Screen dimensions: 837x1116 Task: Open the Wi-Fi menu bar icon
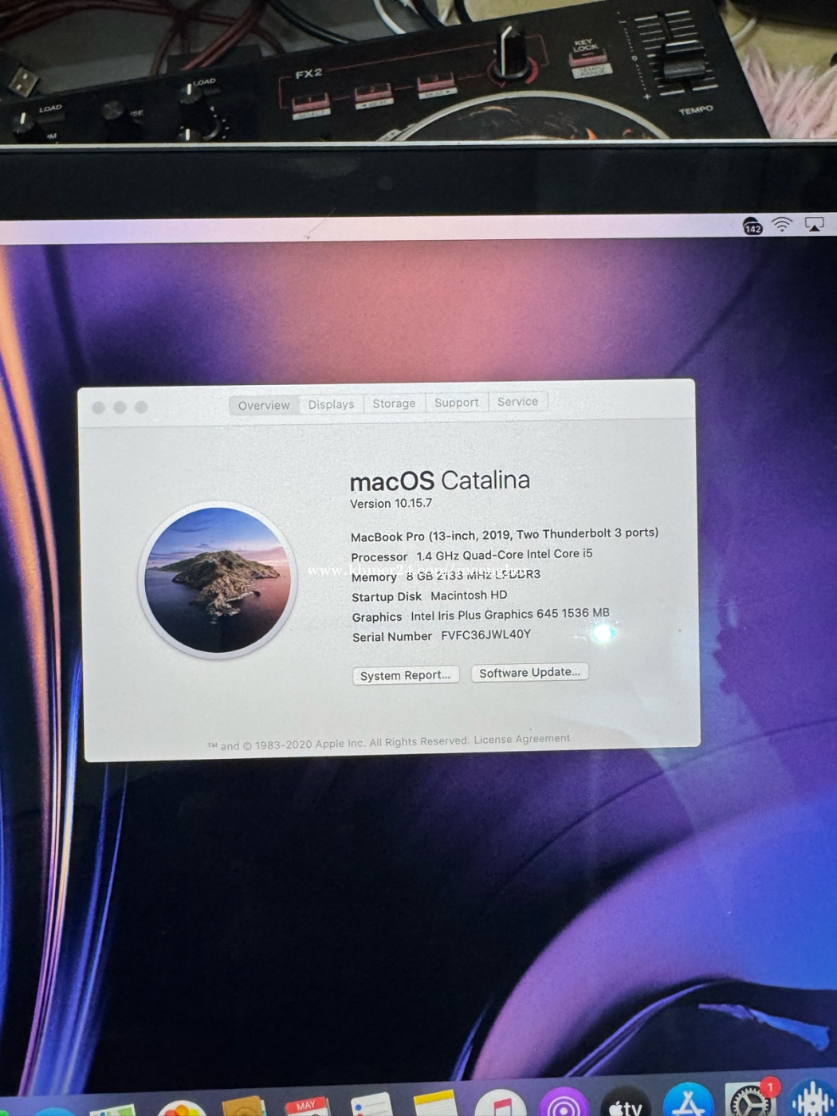click(x=782, y=225)
